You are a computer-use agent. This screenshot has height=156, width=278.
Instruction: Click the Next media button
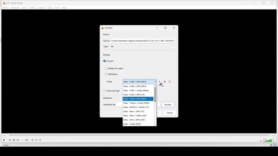(x=17, y=140)
